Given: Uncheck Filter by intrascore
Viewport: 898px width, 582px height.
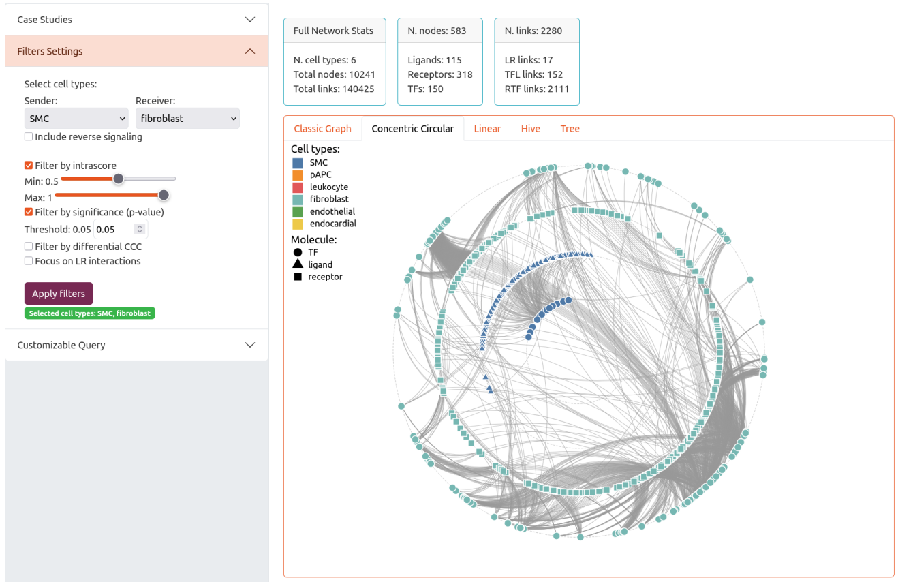Looking at the screenshot, I should 29,166.
